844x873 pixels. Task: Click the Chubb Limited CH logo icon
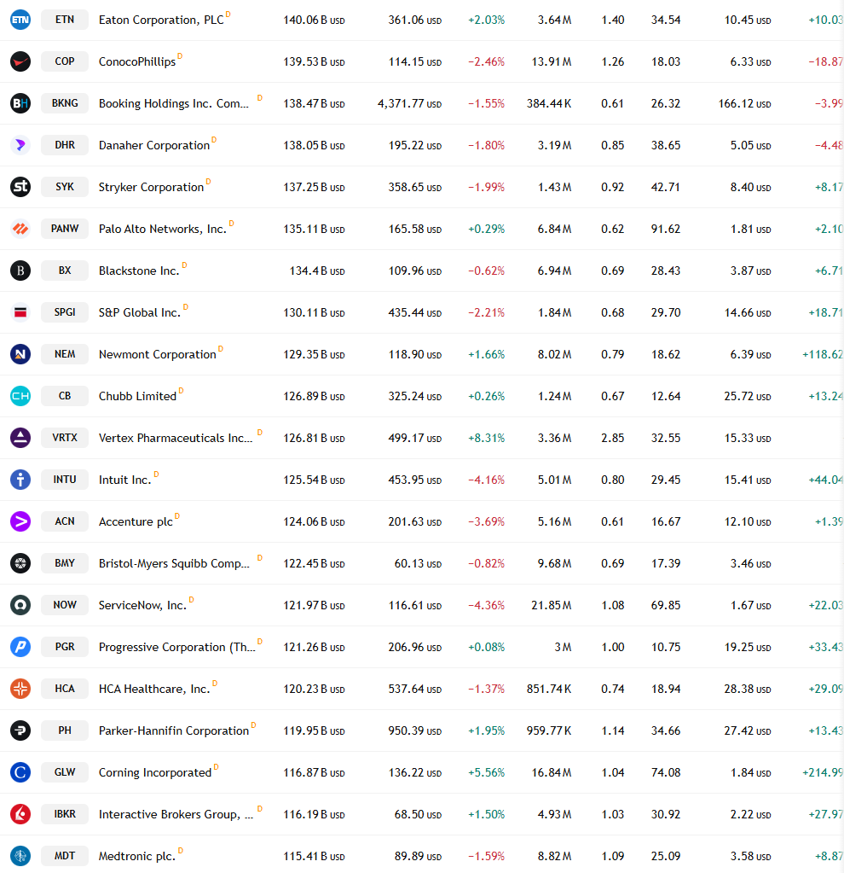(20, 396)
